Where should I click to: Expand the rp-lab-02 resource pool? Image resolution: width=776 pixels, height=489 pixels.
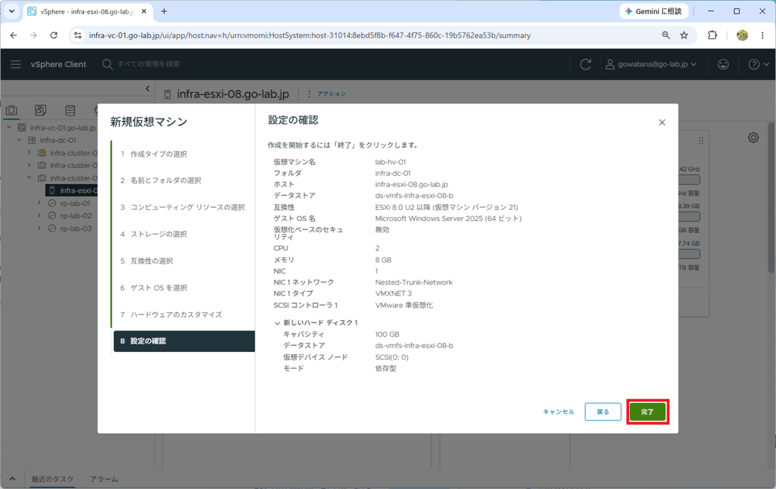click(39, 216)
